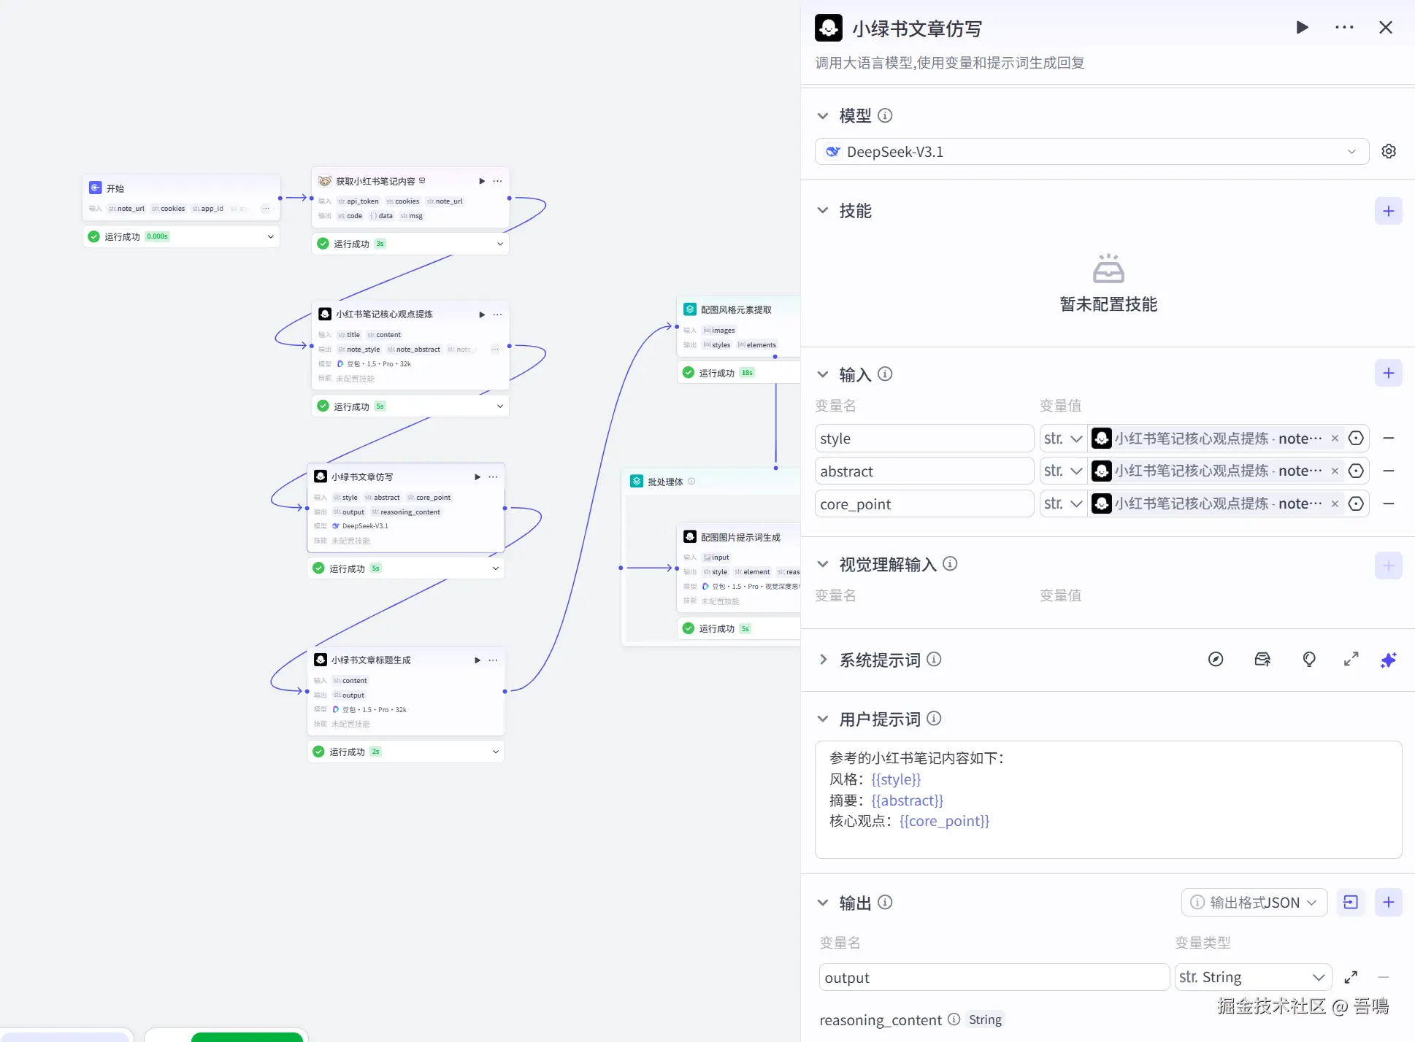The image size is (1415, 1042).
Task: Expand the system prompt editor to fullscreen
Action: (1351, 660)
